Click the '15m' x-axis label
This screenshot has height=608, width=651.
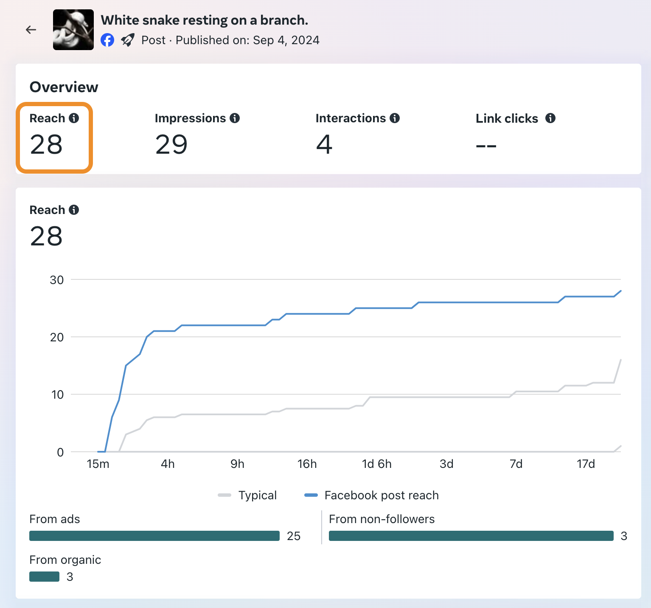click(98, 464)
